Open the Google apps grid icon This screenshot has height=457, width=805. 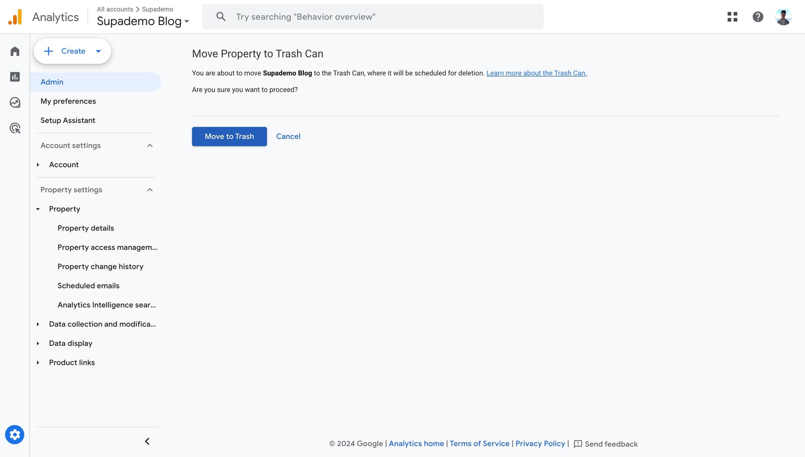[x=732, y=17]
